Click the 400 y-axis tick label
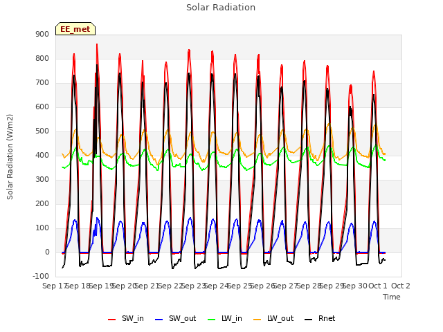 point(42,155)
